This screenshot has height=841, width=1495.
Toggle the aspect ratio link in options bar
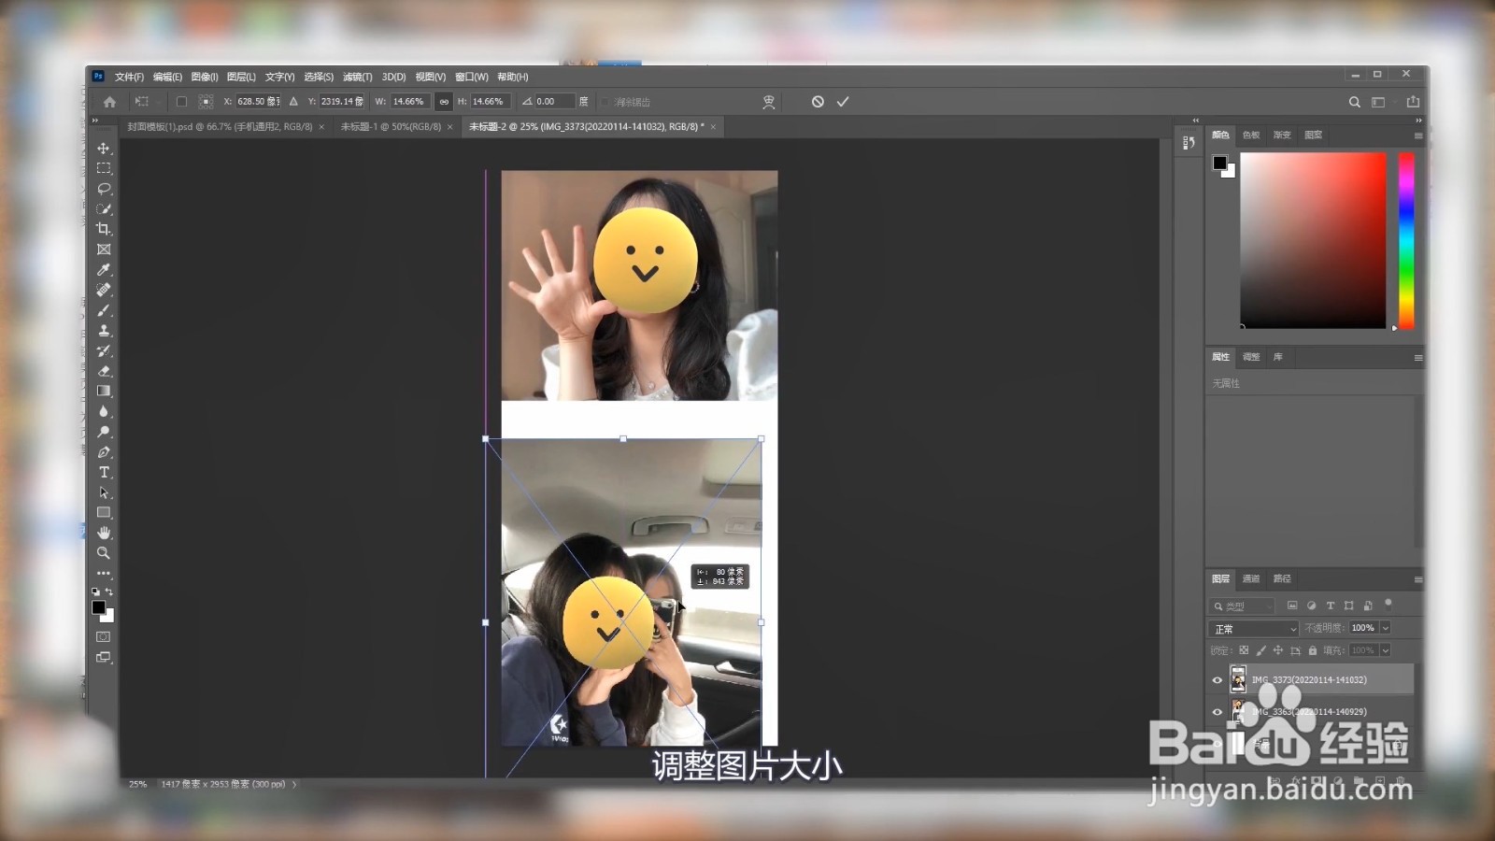pyautogui.click(x=442, y=101)
